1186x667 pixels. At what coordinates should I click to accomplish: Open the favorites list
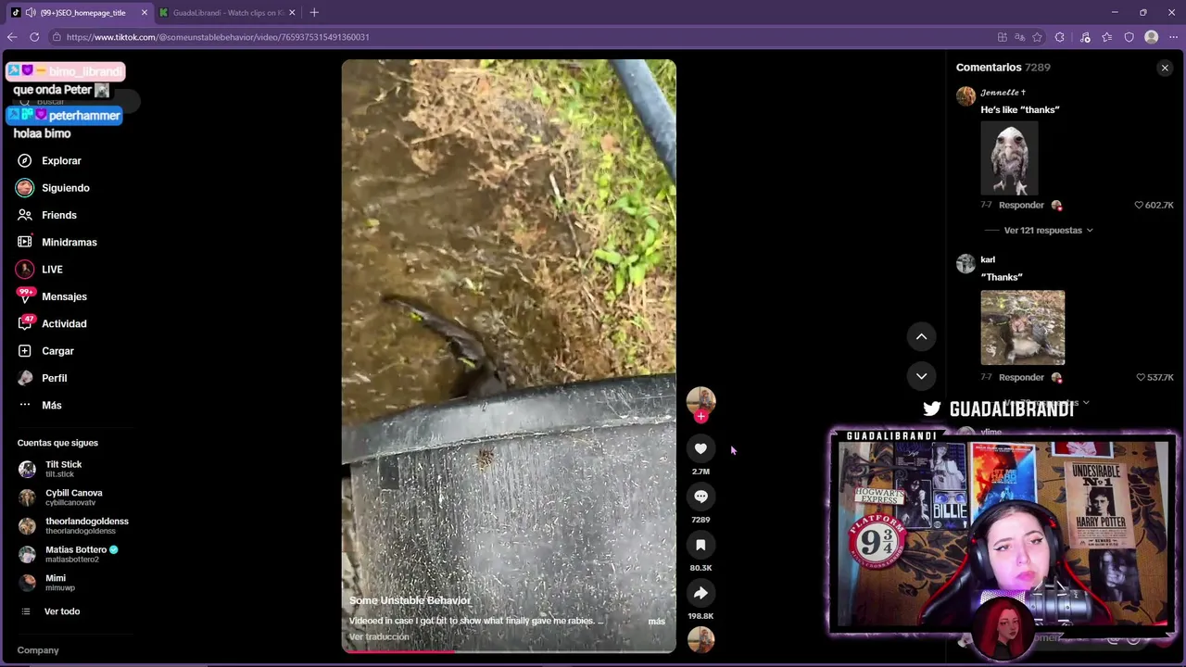[x=1107, y=37]
